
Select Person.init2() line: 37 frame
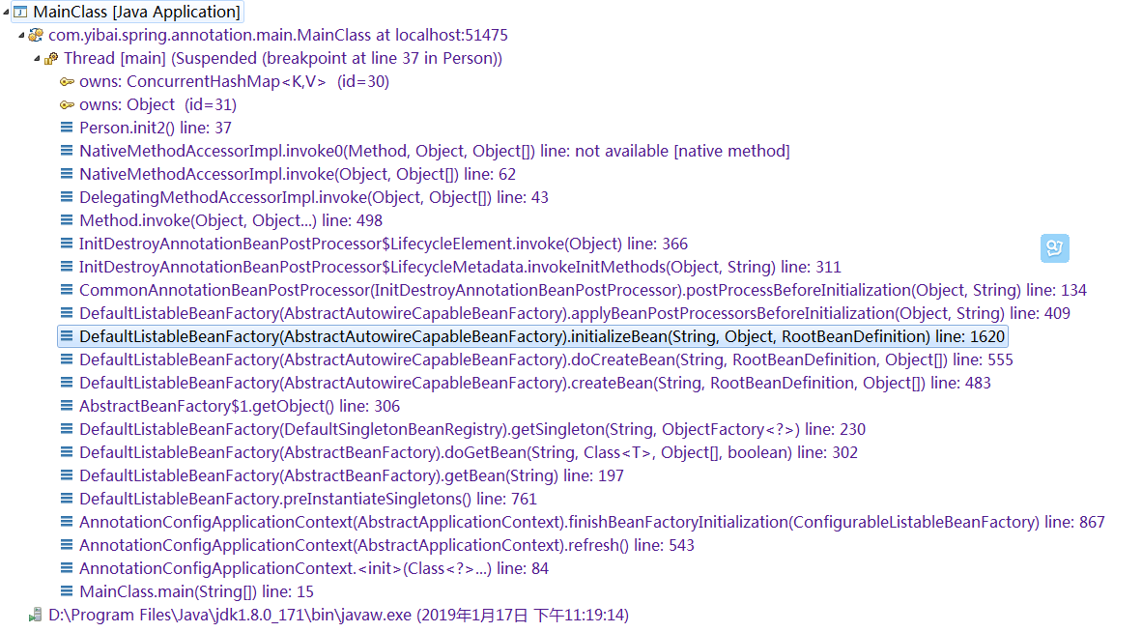156,129
